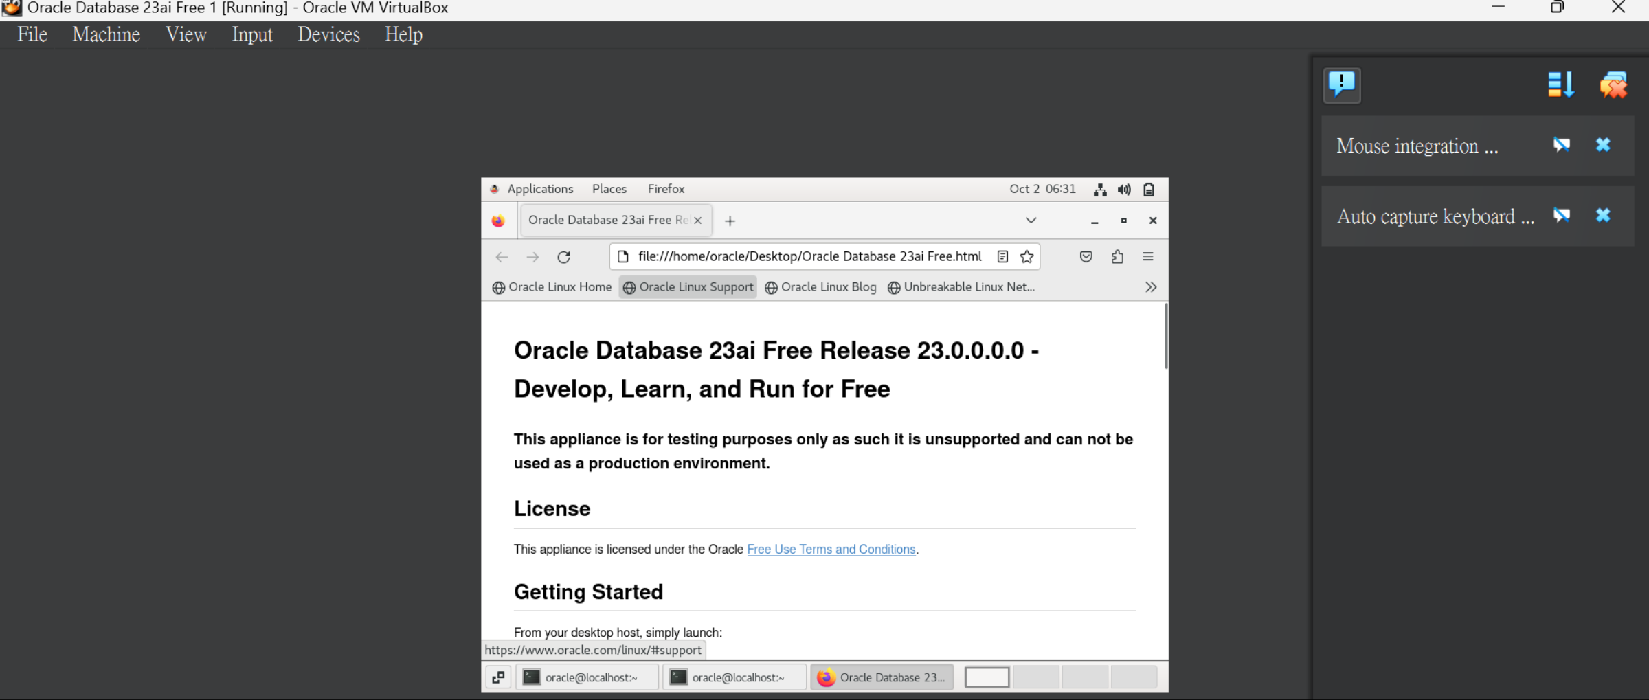The image size is (1649, 700).
Task: Open the View menu
Action: tap(186, 34)
